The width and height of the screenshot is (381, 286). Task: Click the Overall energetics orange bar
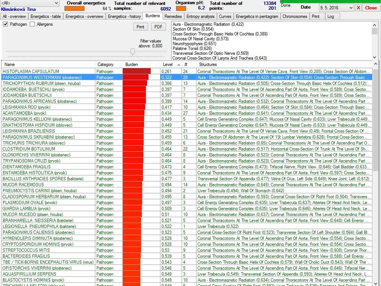point(74,8)
